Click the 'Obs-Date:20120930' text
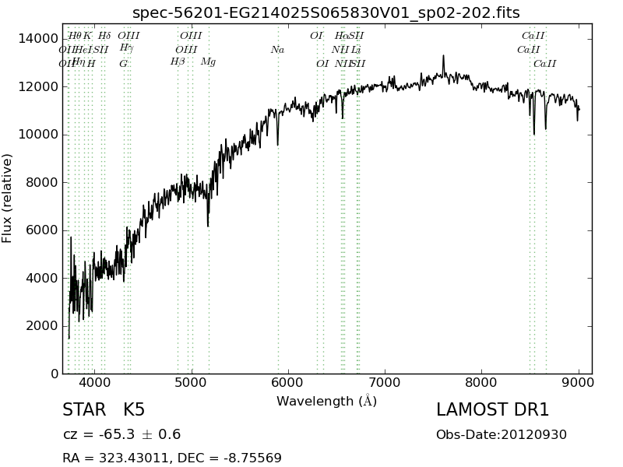 [x=502, y=434]
